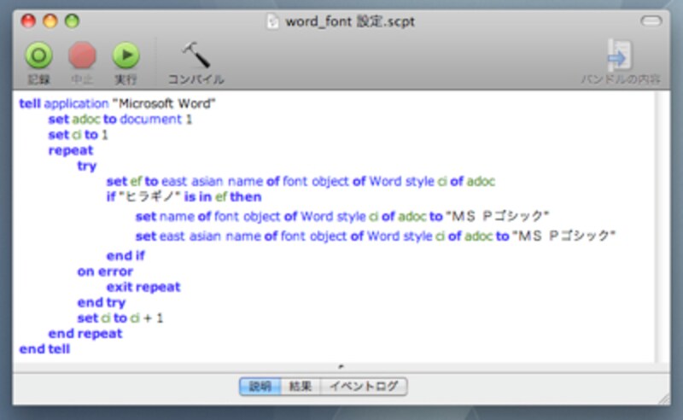
Task: Click the pane splitter handle dot
Action: pos(341,366)
